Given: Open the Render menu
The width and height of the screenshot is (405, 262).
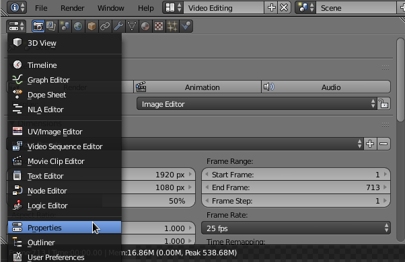Looking at the screenshot, I should click(x=73, y=8).
